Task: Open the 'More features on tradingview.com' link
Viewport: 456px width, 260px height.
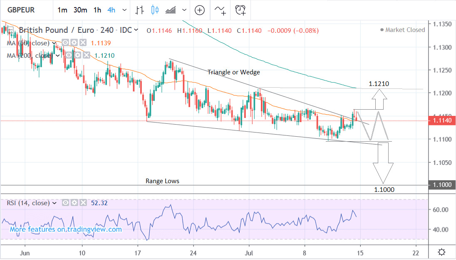Action: click(x=66, y=229)
